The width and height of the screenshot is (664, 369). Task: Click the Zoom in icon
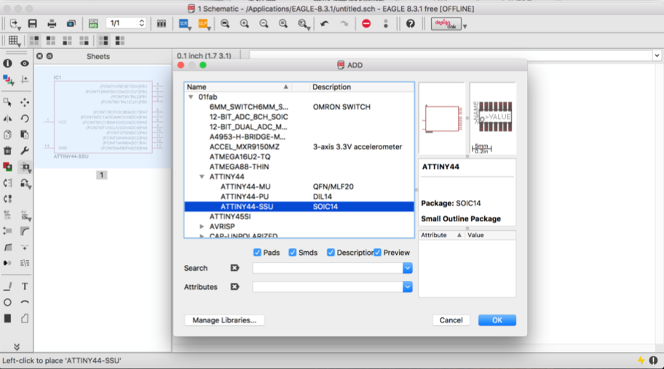tap(245, 24)
